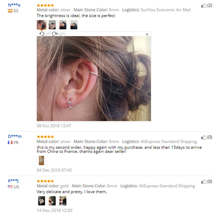Open the fourth thumbnail in N***a's review
The width and height of the screenshot is (216, 216).
(x=74, y=25)
